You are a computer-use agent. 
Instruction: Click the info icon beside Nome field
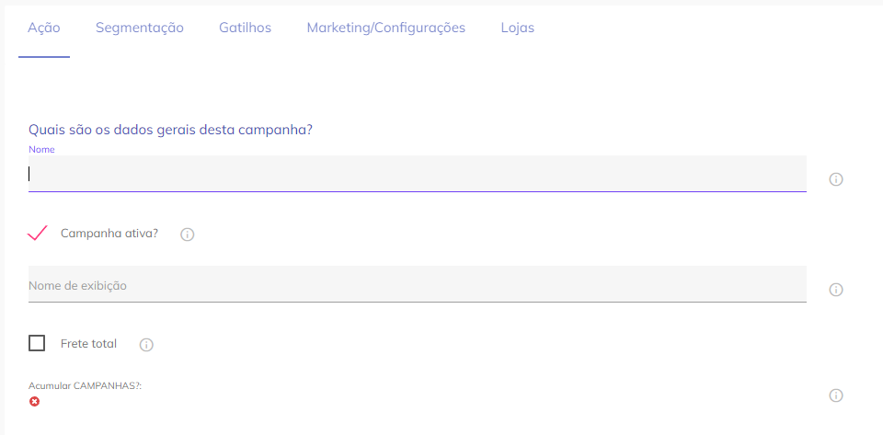836,179
